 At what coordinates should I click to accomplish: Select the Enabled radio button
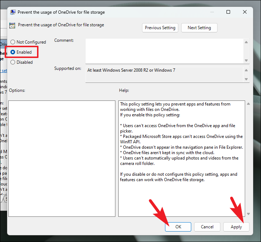[x=13, y=52]
